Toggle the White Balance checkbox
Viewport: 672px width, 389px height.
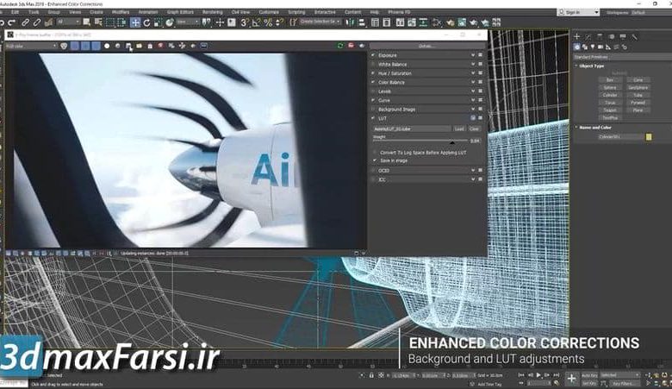coord(373,64)
